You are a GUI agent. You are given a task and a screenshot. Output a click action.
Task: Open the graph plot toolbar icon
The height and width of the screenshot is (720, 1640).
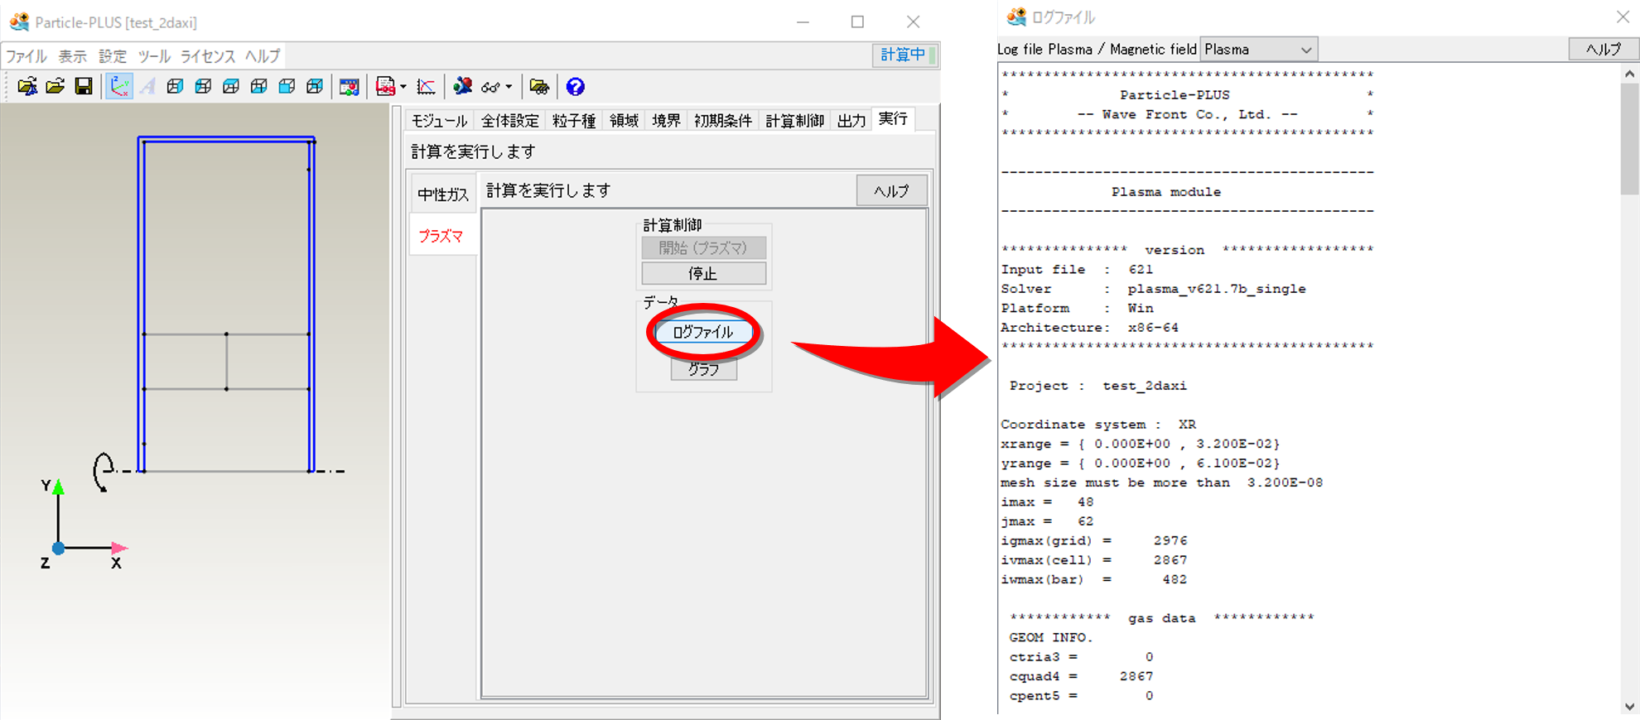pos(426,86)
